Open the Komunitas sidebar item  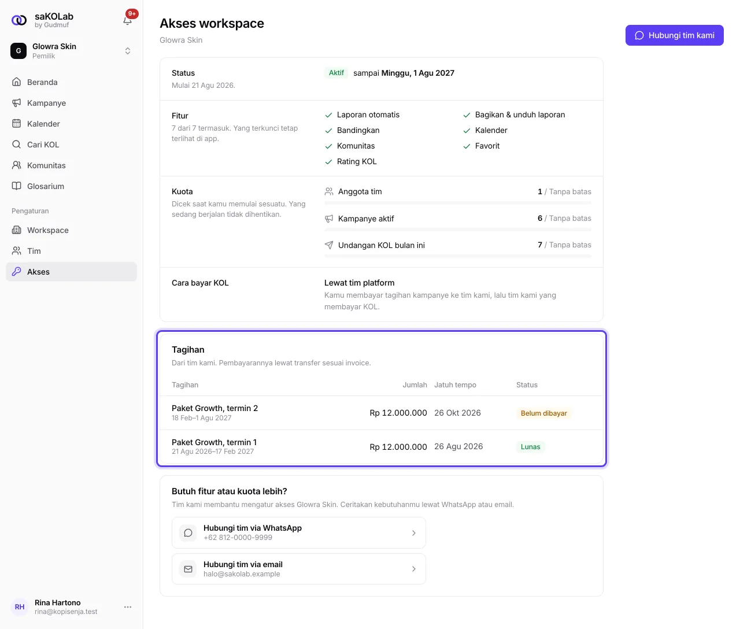72,165
